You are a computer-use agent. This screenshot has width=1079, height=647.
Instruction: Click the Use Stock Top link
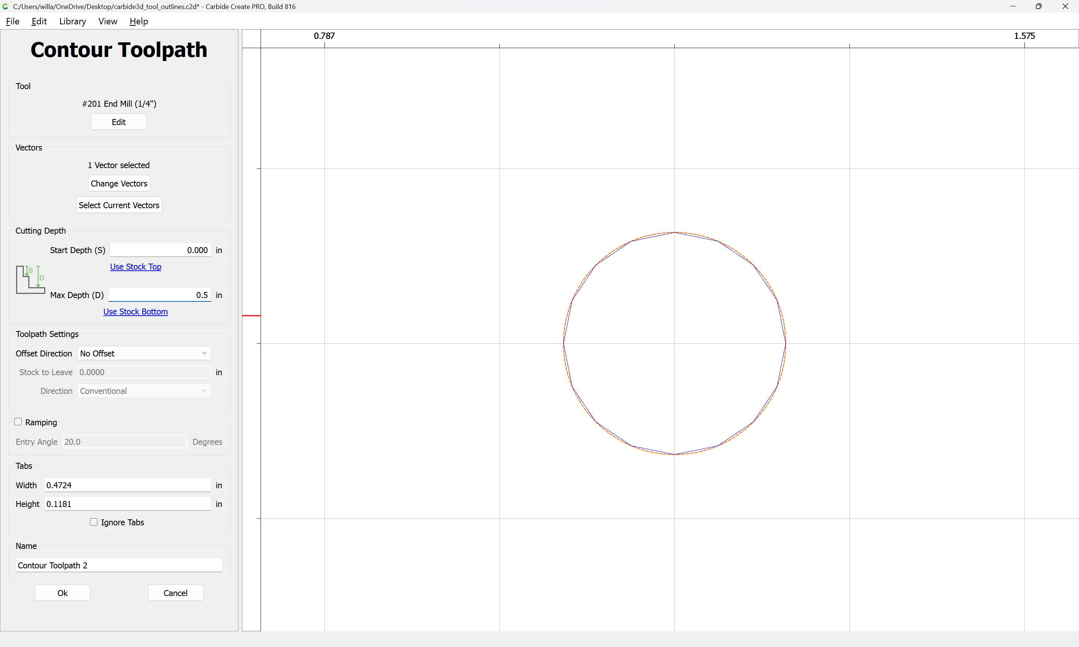coord(136,266)
